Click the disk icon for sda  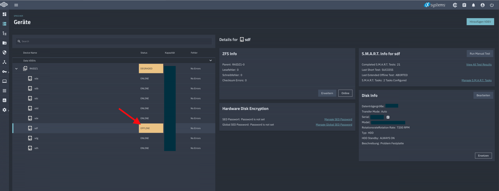[x=30, y=78]
